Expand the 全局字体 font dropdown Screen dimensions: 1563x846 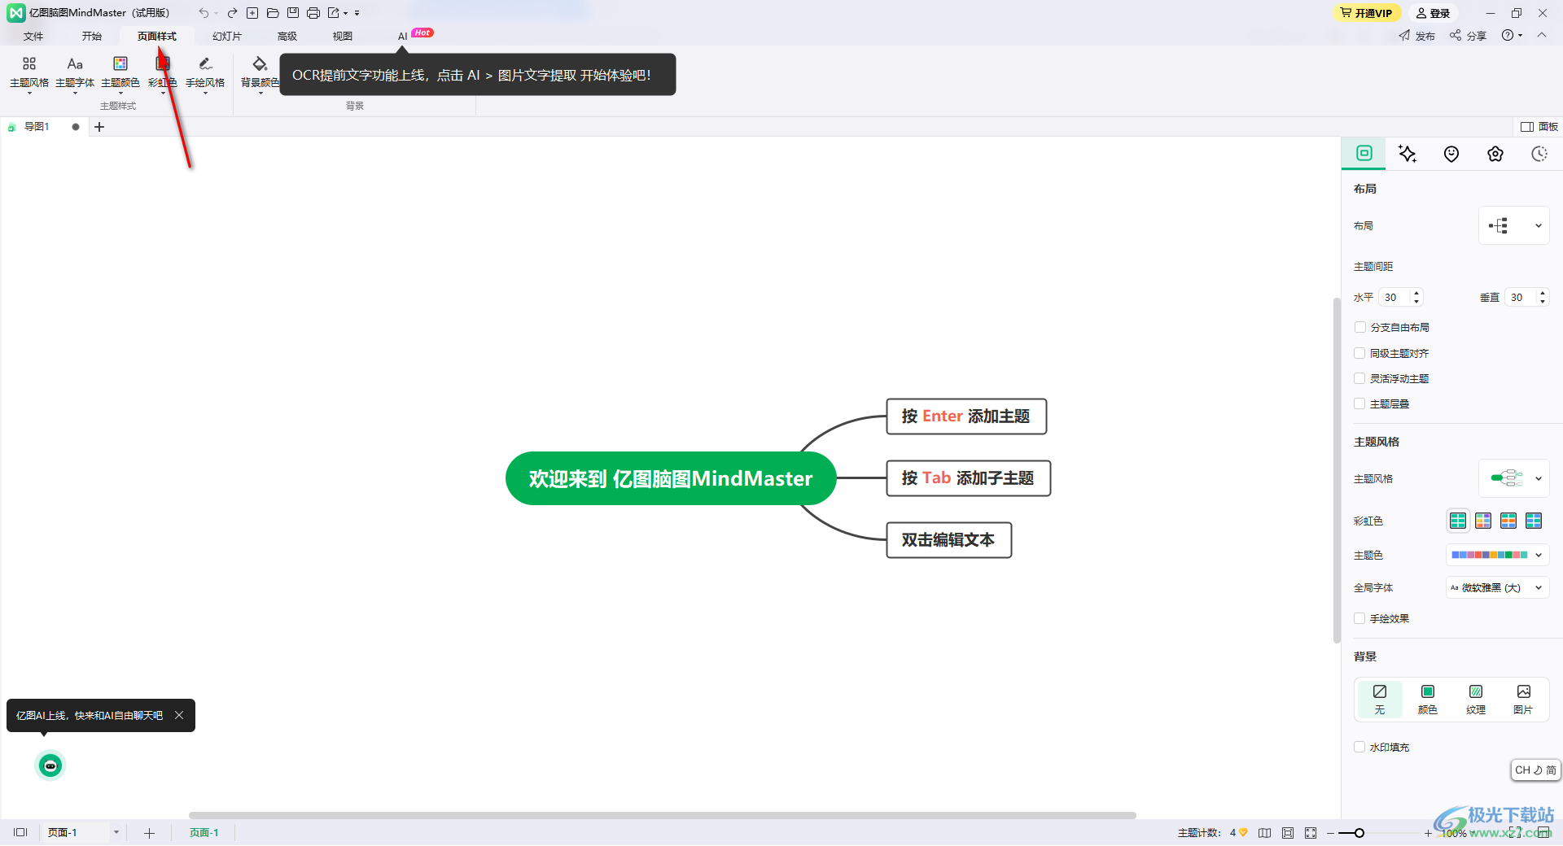point(1498,587)
